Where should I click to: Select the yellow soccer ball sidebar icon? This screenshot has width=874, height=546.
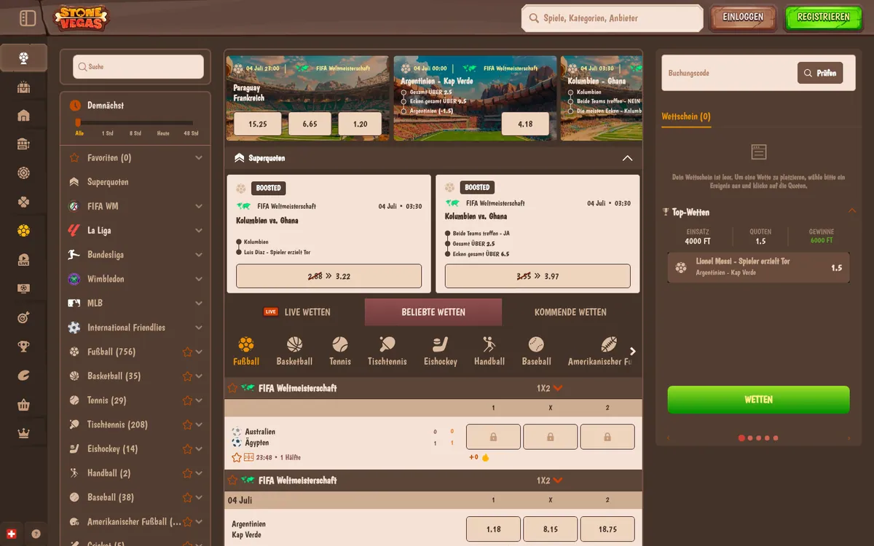click(x=24, y=231)
